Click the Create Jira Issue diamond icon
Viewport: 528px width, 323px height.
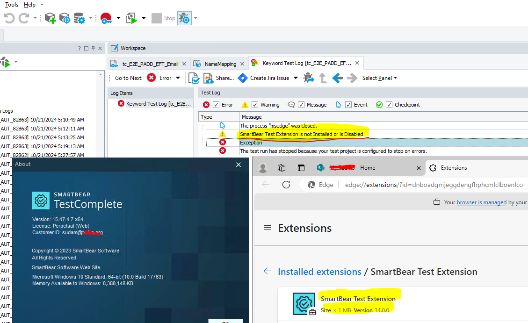coord(243,78)
